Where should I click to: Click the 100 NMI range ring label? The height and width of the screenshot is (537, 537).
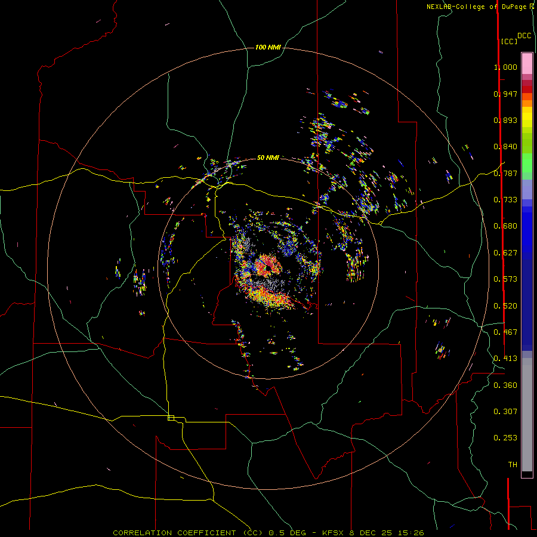[268, 47]
